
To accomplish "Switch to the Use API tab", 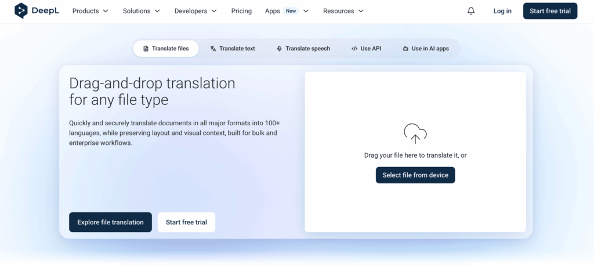I will click(366, 49).
